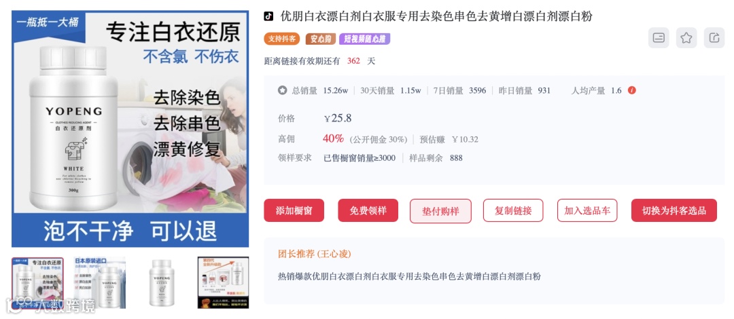Click the red info icon beside 人均产量

tap(632, 90)
